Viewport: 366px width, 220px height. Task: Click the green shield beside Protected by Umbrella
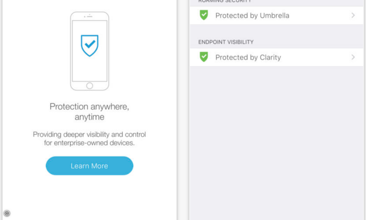[x=204, y=15]
